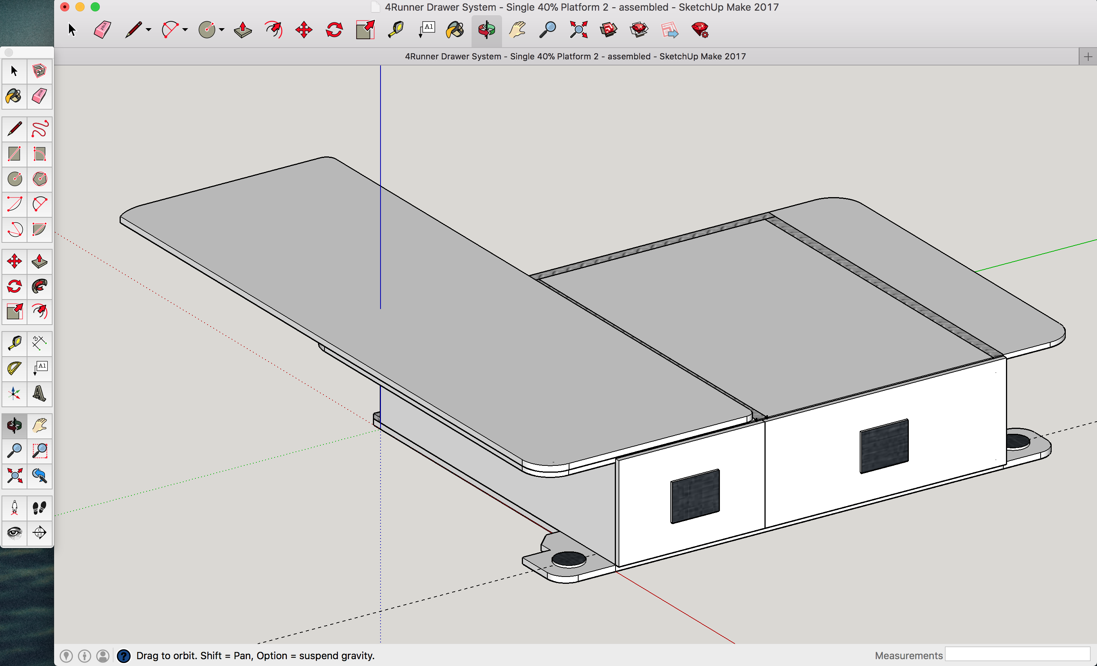The width and height of the screenshot is (1097, 666).
Task: Select the Pan hand tool in top toolbar
Action: [x=517, y=30]
